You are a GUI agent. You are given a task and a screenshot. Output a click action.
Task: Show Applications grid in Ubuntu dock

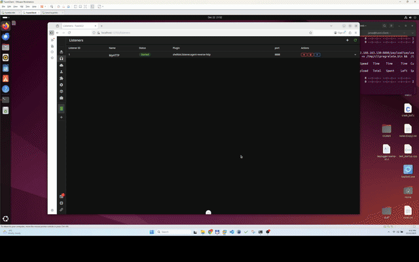5,219
